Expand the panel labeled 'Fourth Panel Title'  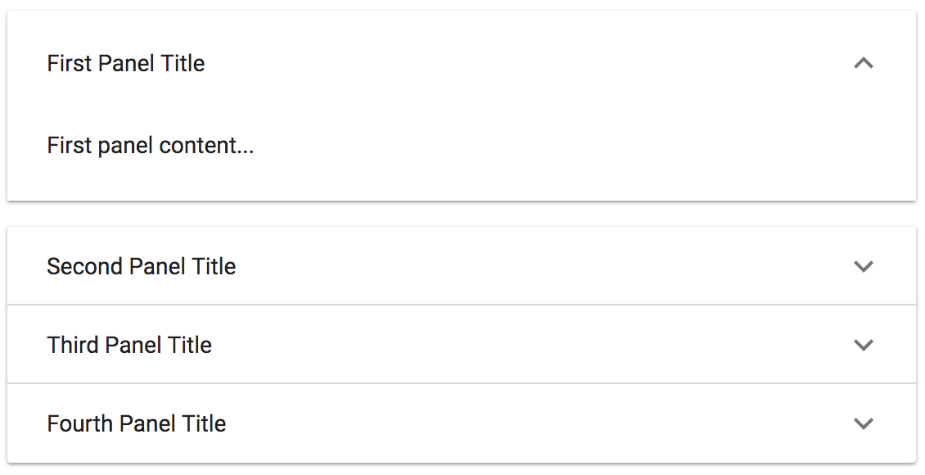point(137,423)
